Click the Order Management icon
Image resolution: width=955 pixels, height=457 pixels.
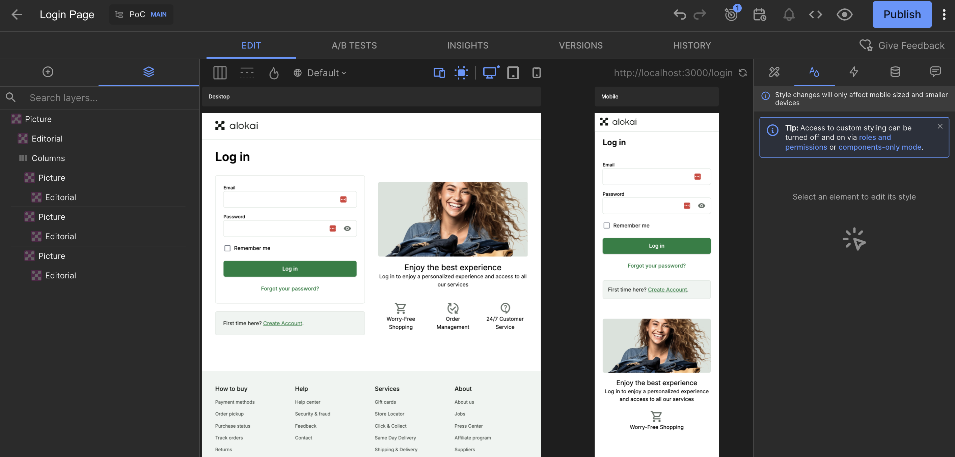pos(453,308)
